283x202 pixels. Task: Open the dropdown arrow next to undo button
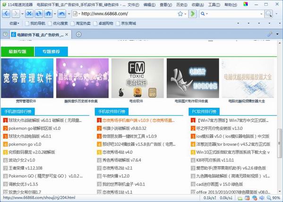(x=69, y=14)
